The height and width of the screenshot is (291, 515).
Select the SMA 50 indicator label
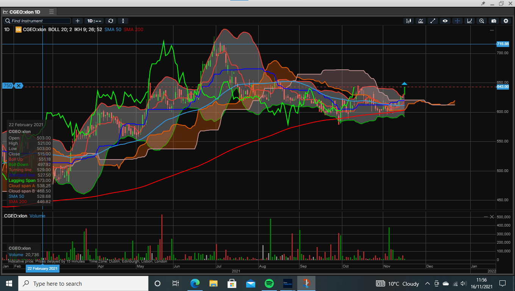coord(113,29)
